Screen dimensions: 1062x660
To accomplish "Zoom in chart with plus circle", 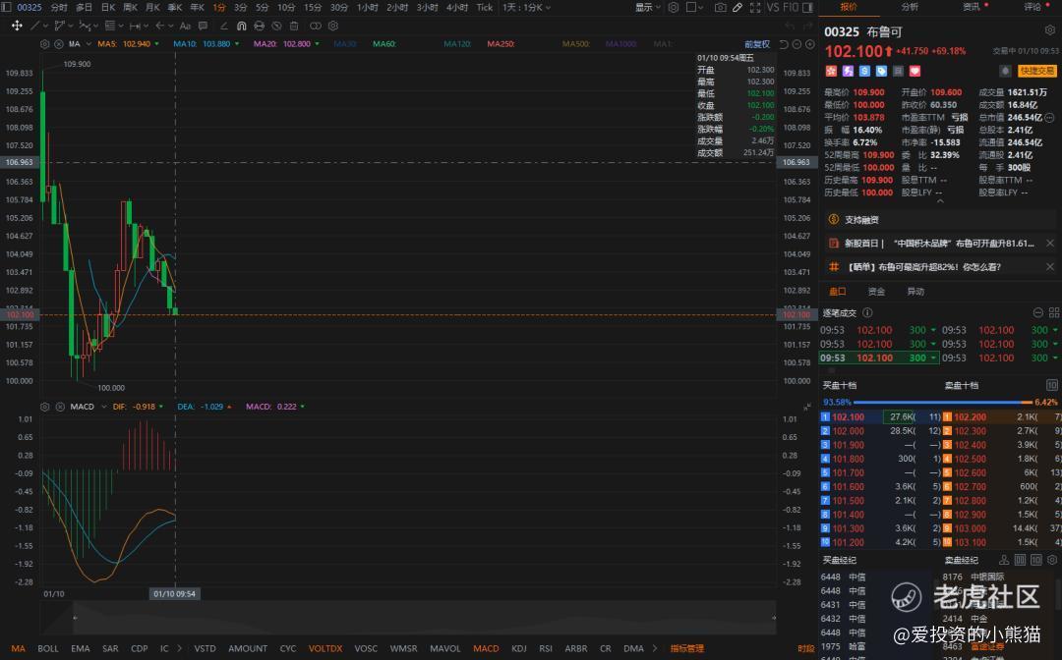I will pyautogui.click(x=809, y=44).
